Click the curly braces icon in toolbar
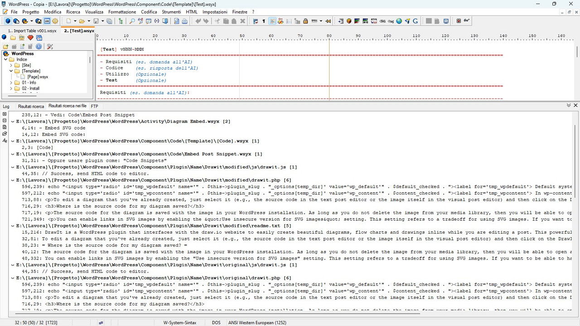The image size is (580, 326). point(157,21)
